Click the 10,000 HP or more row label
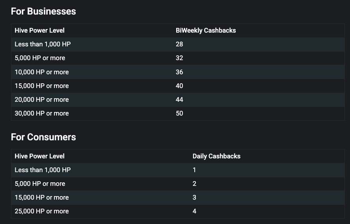This screenshot has width=350, height=224. click(41, 72)
